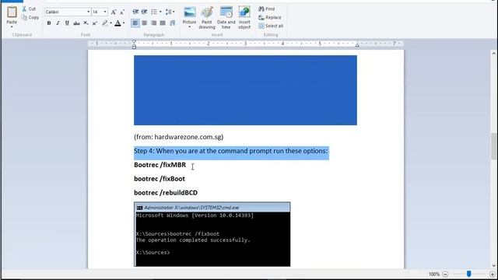Click Insert object
Viewport: 498px width, 280px height.
coord(244,18)
